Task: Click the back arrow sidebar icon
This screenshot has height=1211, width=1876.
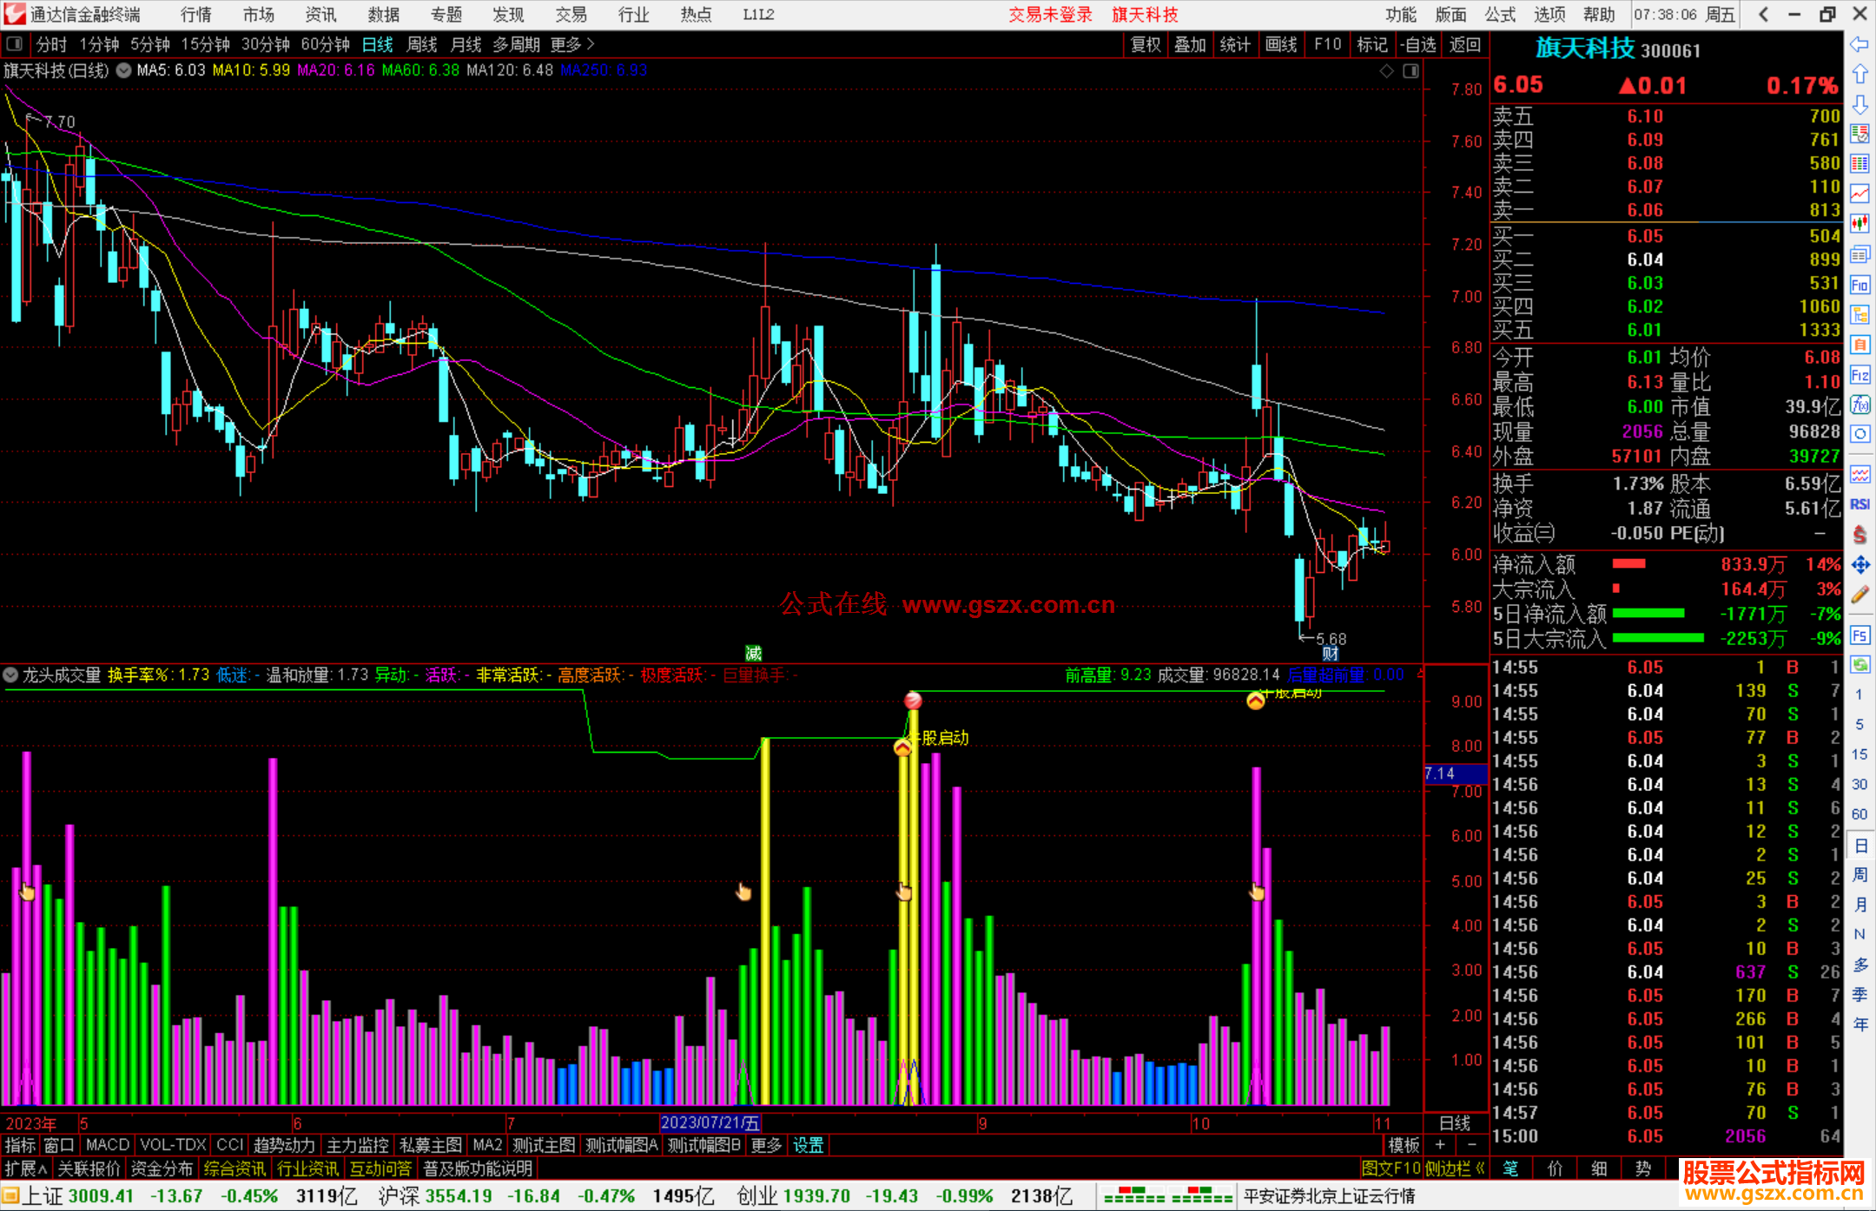Action: pos(1859,44)
